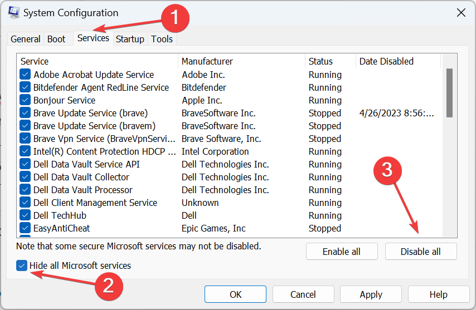This screenshot has height=310, width=476.
Task: Uncheck Adobe Acrobat Update Service
Action: [25, 75]
